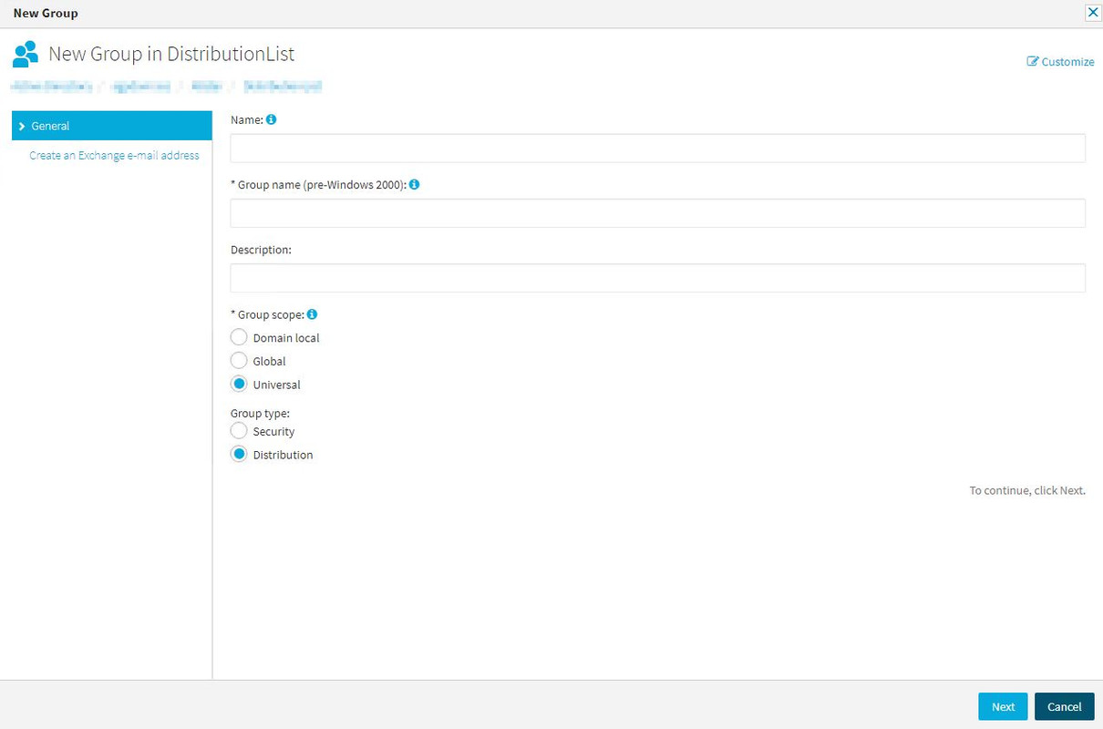Select the Domain local scope
The image size is (1103, 729).
click(239, 337)
